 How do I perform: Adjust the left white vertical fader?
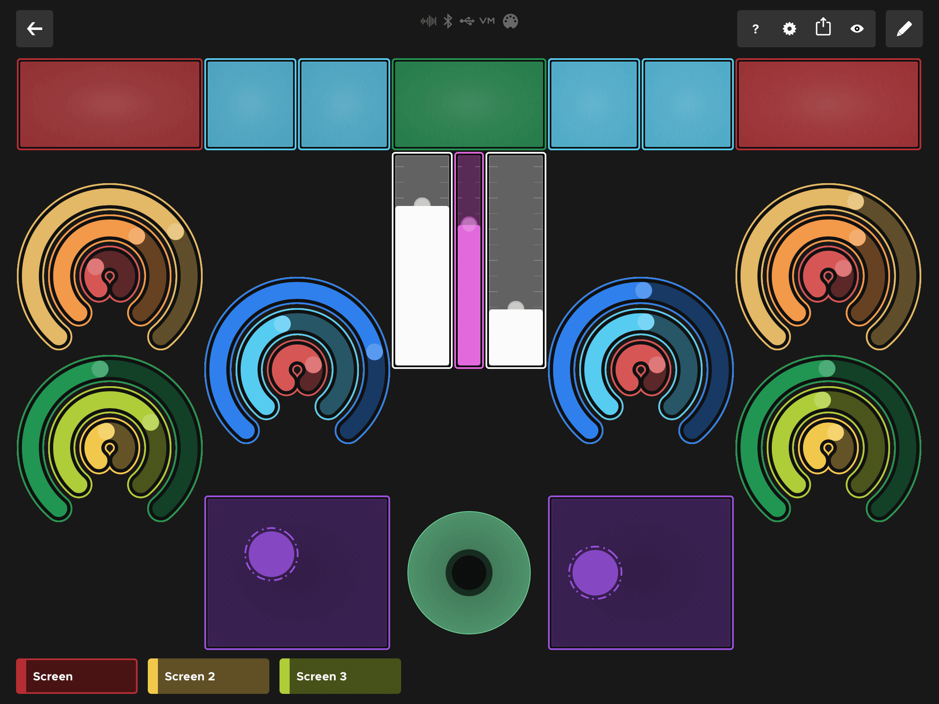(x=422, y=260)
